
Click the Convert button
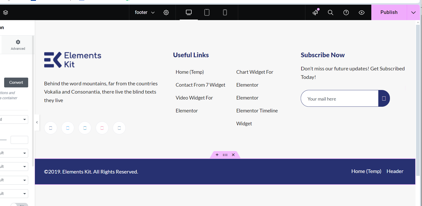click(16, 83)
